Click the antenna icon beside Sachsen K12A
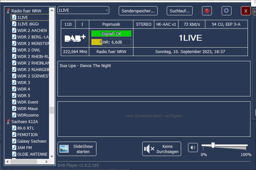 click(x=8, y=121)
